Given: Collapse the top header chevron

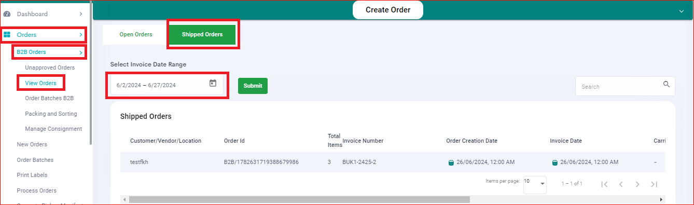Looking at the screenshot, I should click(x=682, y=10).
